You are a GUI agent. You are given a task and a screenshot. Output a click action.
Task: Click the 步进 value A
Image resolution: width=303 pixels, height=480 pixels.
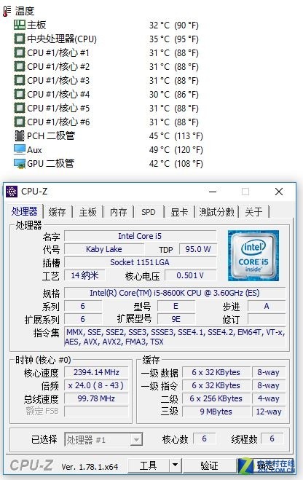click(x=267, y=306)
